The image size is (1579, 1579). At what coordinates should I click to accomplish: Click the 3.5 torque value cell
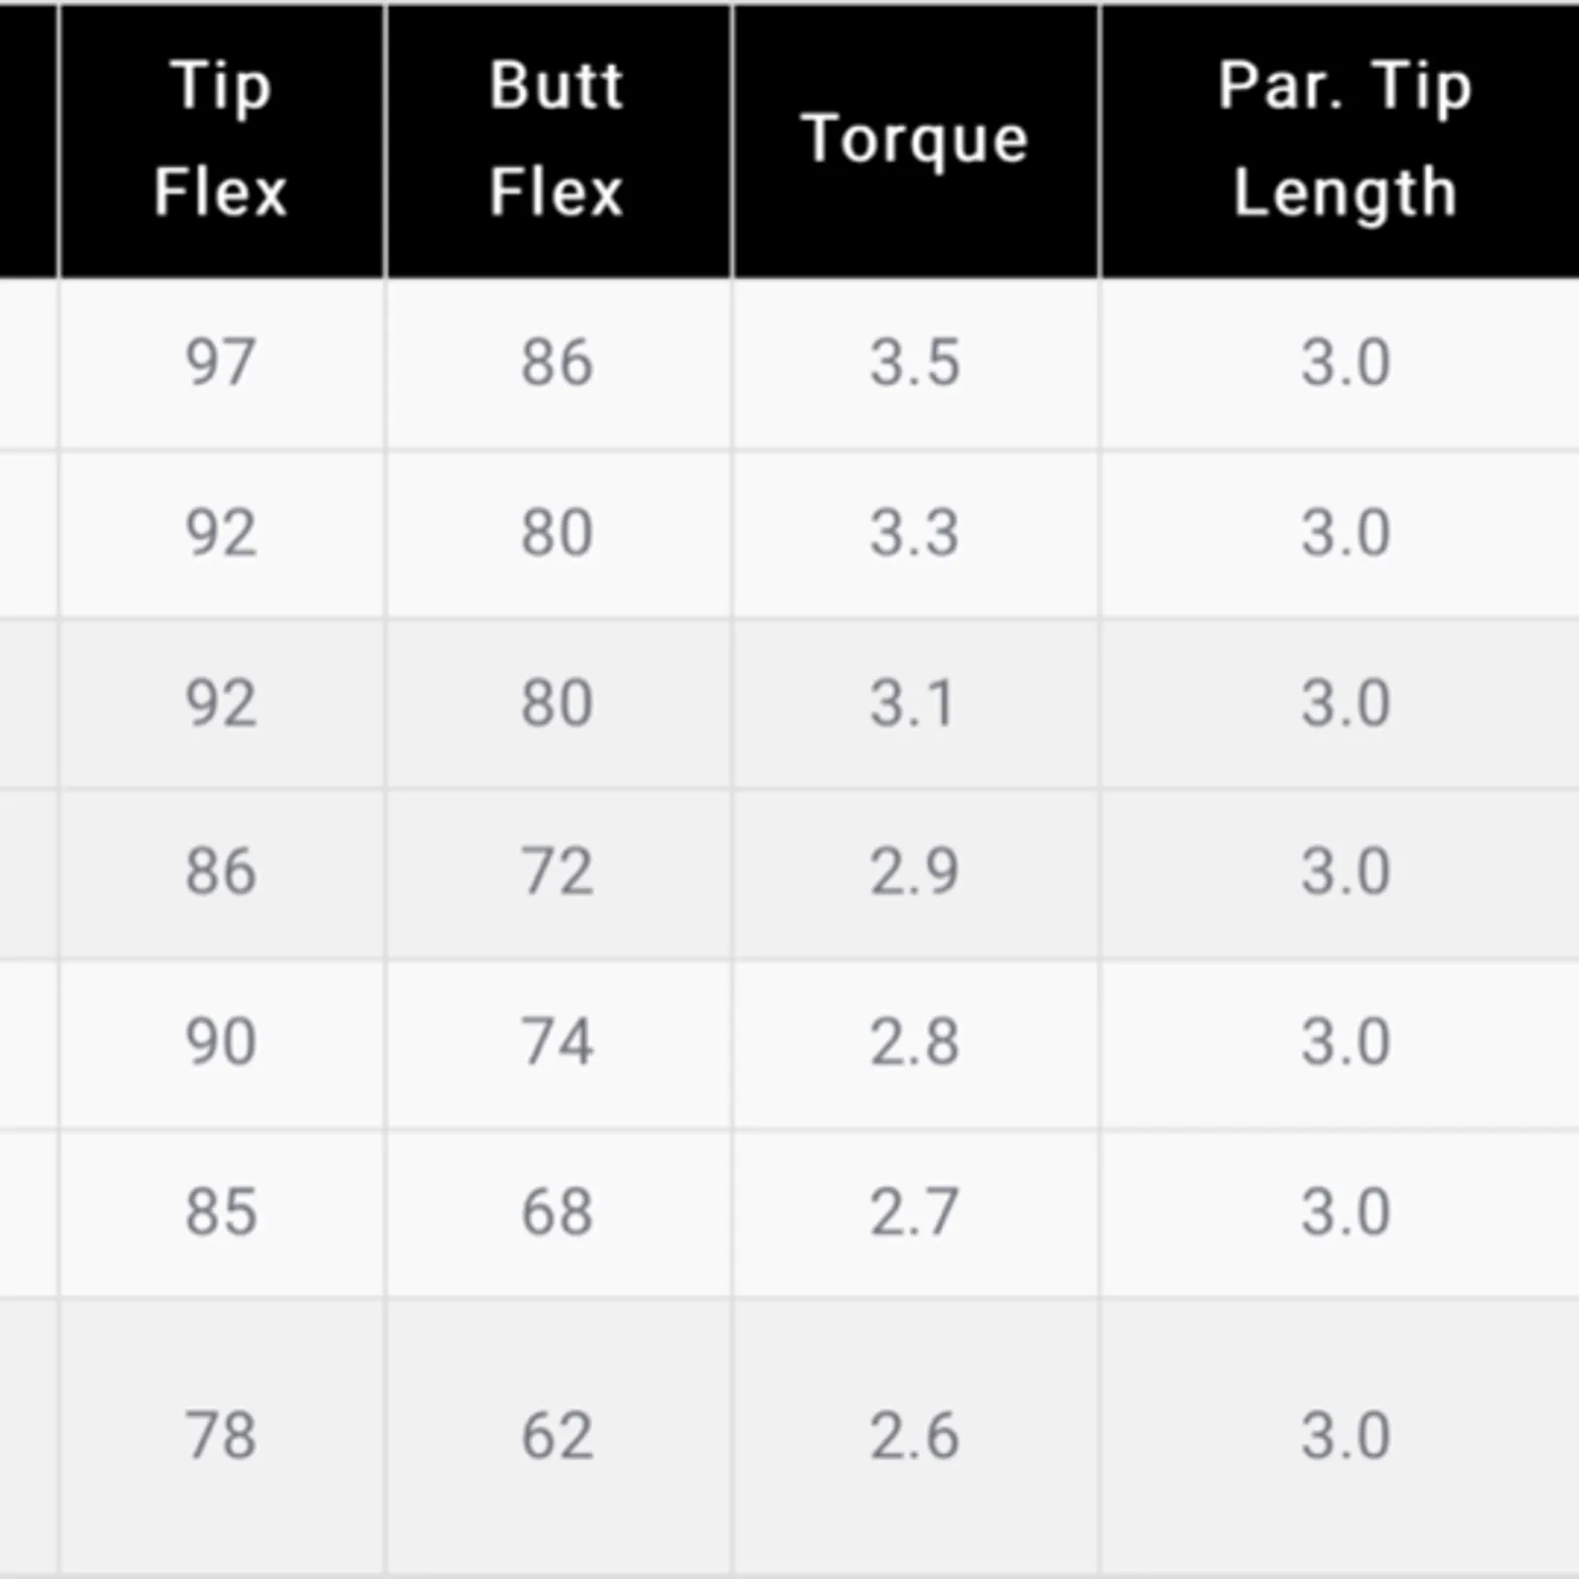(915, 362)
